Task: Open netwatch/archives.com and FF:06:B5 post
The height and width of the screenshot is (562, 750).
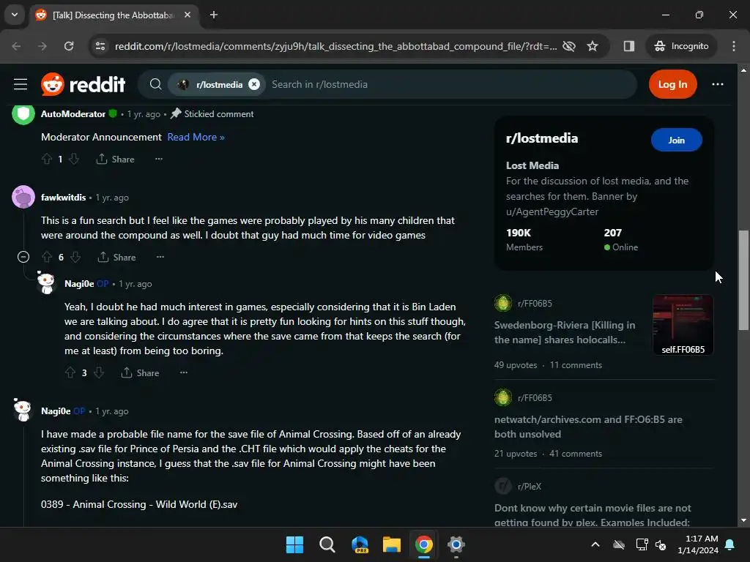Action: point(588,427)
